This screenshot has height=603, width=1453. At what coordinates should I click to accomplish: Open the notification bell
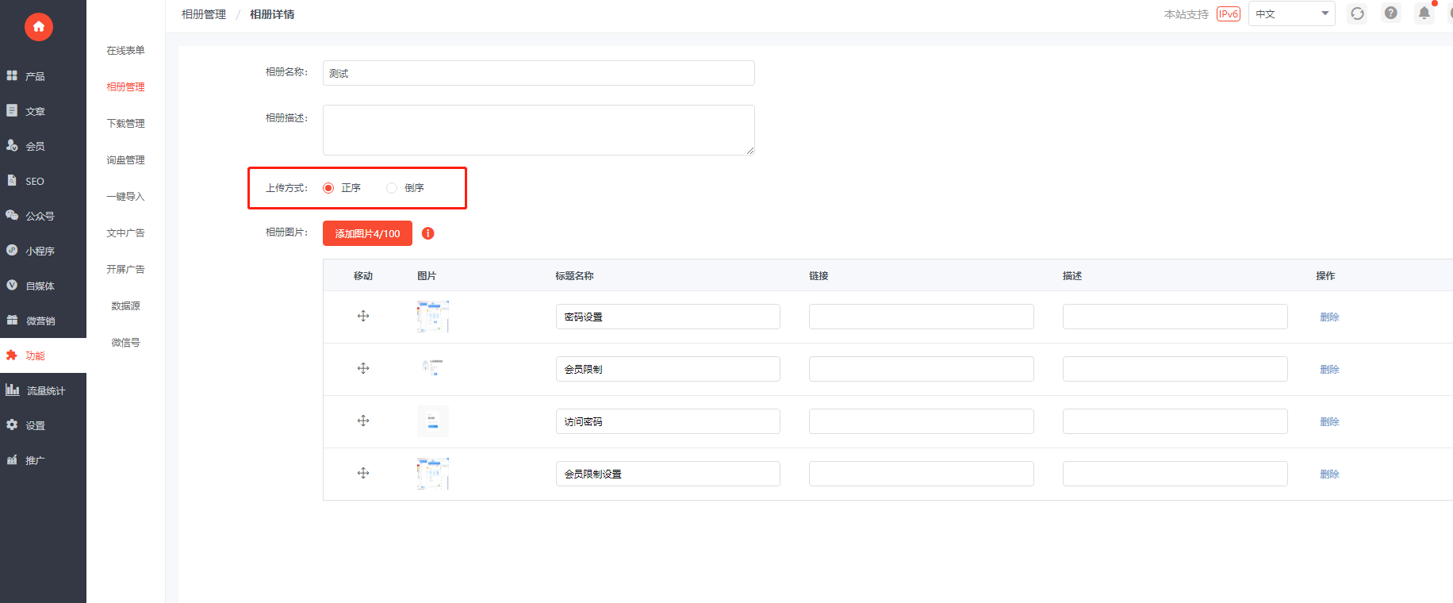1424,13
